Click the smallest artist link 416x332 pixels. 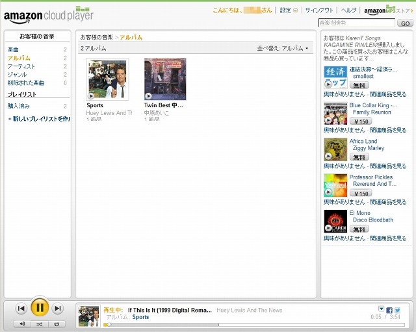pyautogui.click(x=363, y=77)
